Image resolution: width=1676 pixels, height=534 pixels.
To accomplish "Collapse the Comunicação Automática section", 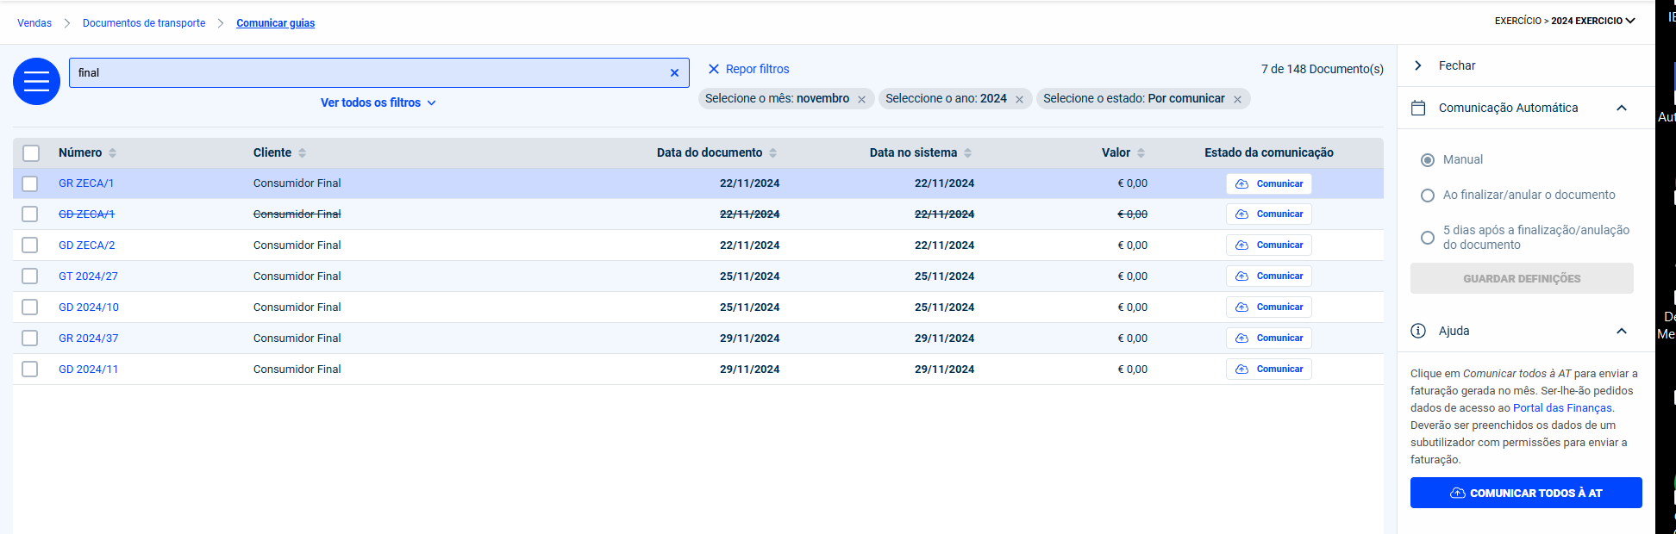I will 1622,108.
